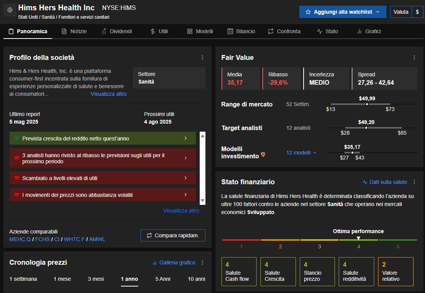This screenshot has height=293, width=425.
Task: Click the clipboard icon of Panoramica tab
Action: click(11, 31)
